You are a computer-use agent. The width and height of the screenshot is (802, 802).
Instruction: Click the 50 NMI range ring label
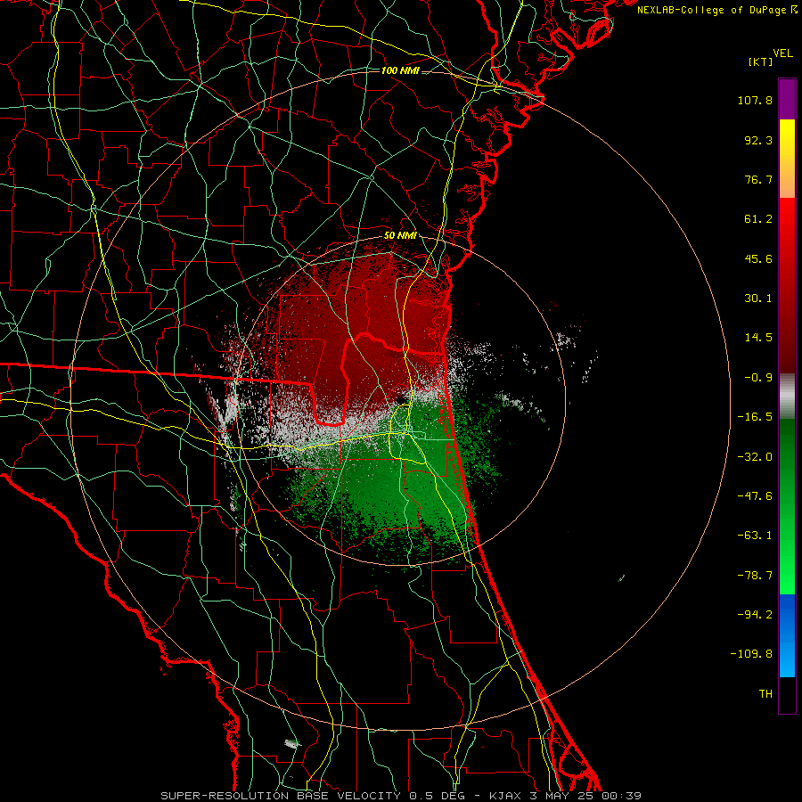pos(400,235)
